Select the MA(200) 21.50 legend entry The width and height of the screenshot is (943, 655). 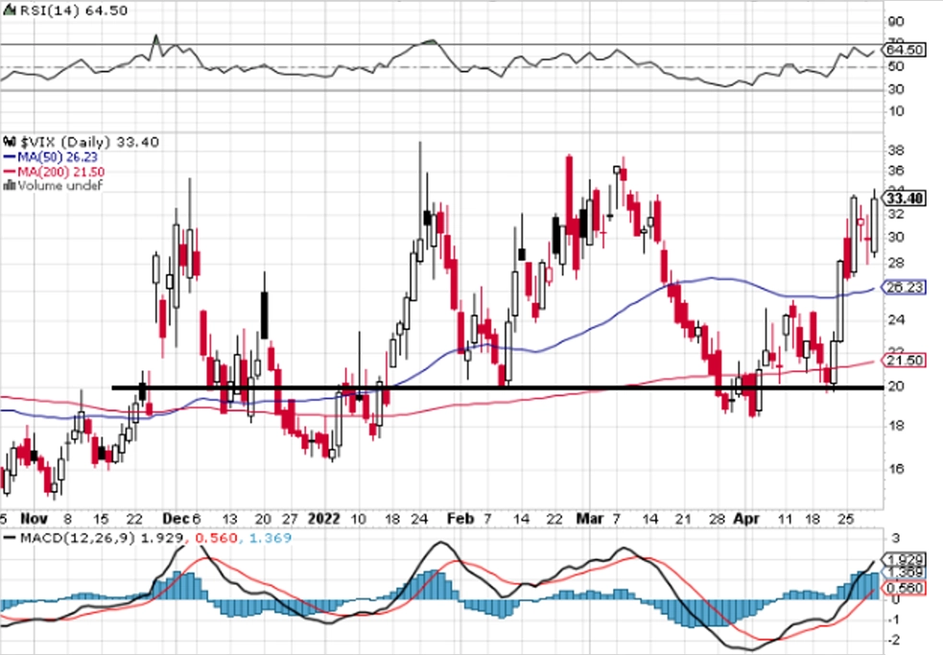pos(54,172)
